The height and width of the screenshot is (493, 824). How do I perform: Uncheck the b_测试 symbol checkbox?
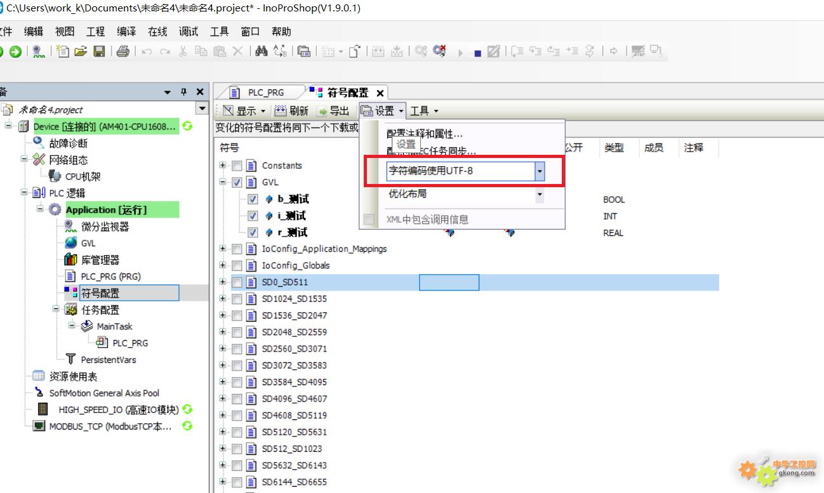253,199
